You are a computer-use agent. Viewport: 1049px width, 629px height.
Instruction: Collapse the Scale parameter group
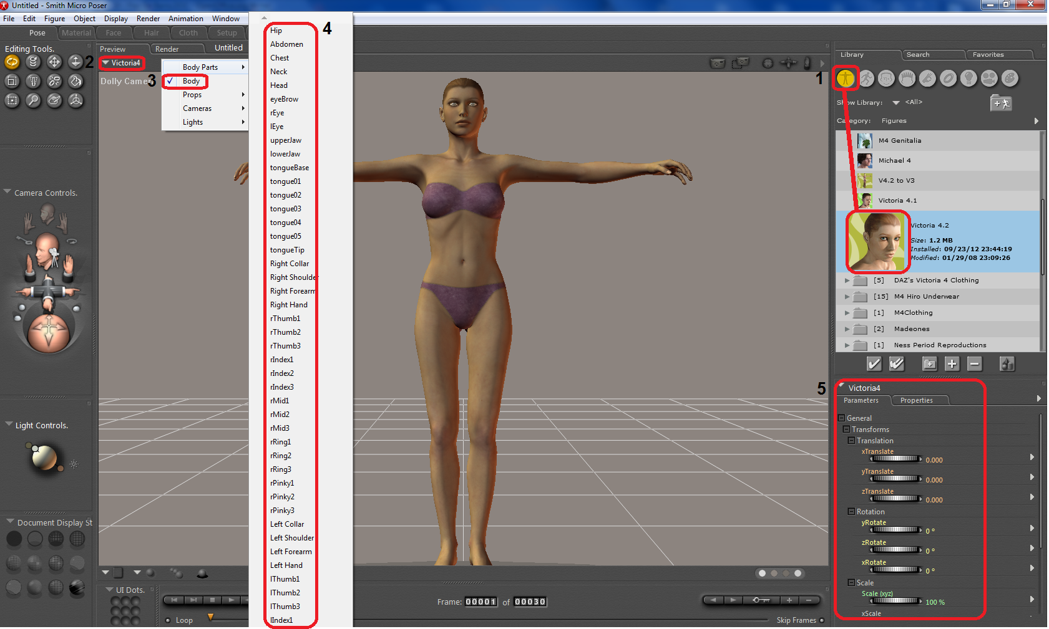click(x=851, y=583)
